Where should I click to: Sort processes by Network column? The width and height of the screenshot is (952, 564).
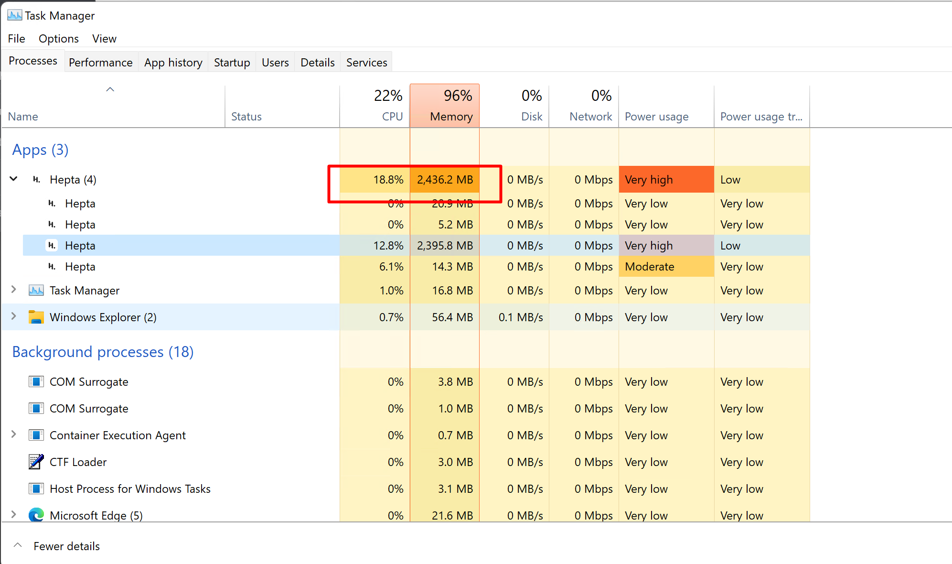[x=584, y=106]
